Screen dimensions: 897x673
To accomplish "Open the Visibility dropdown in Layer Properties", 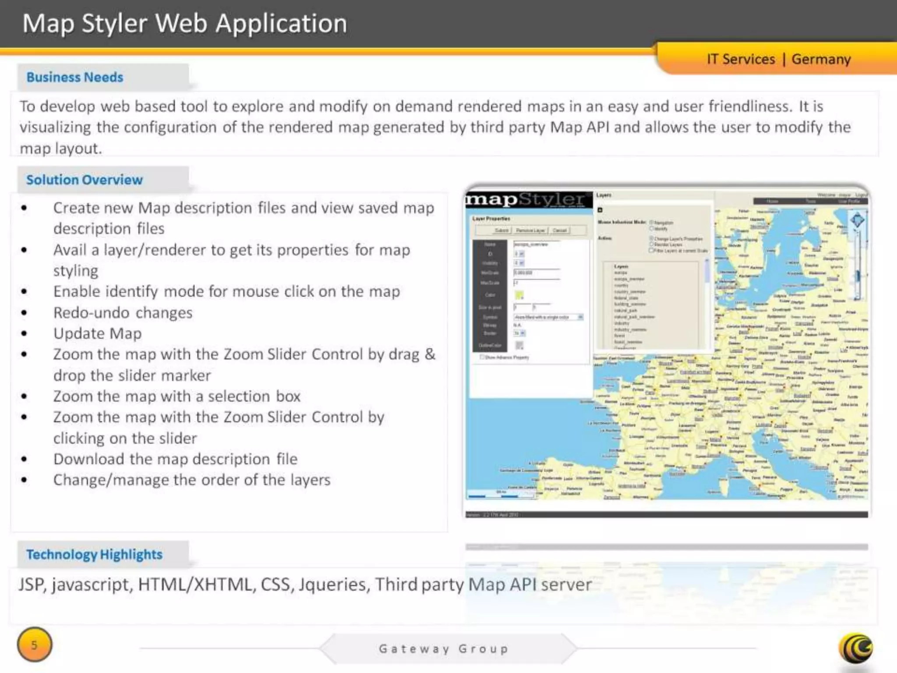I will tap(519, 263).
